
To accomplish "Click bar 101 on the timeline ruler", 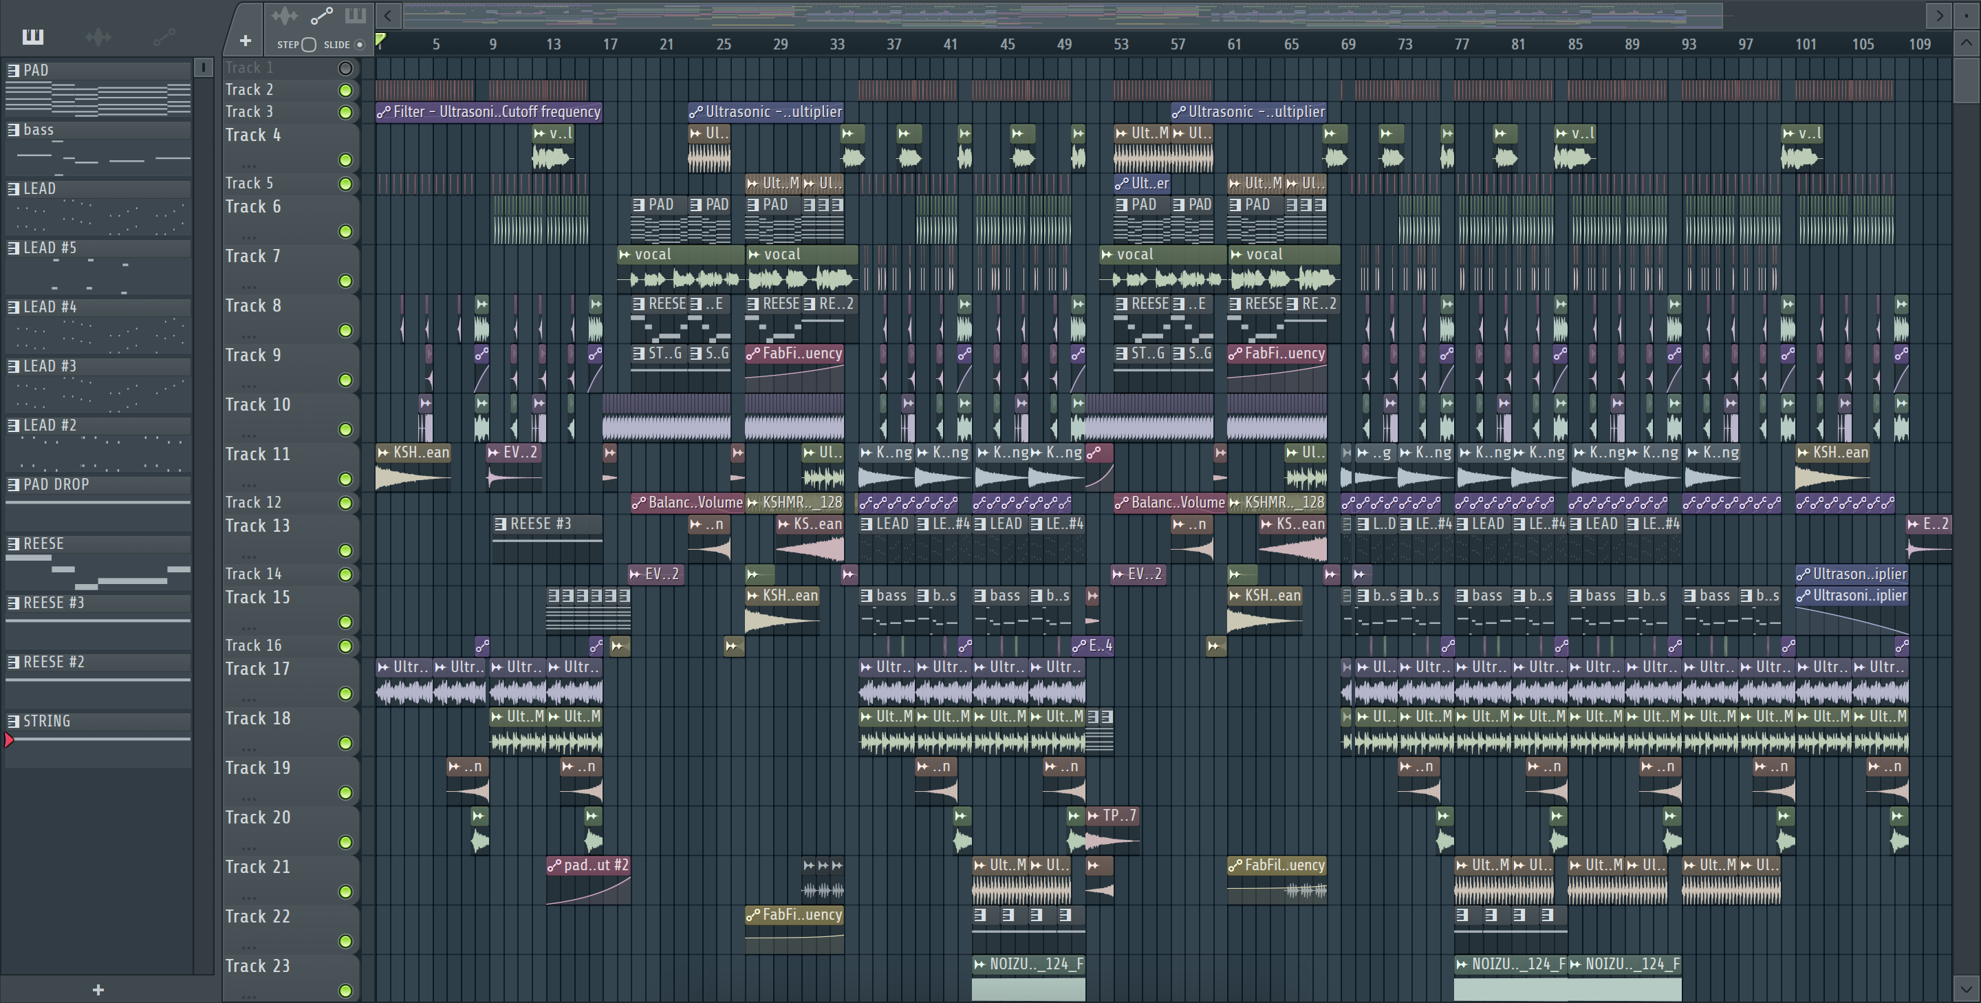I will [1805, 44].
